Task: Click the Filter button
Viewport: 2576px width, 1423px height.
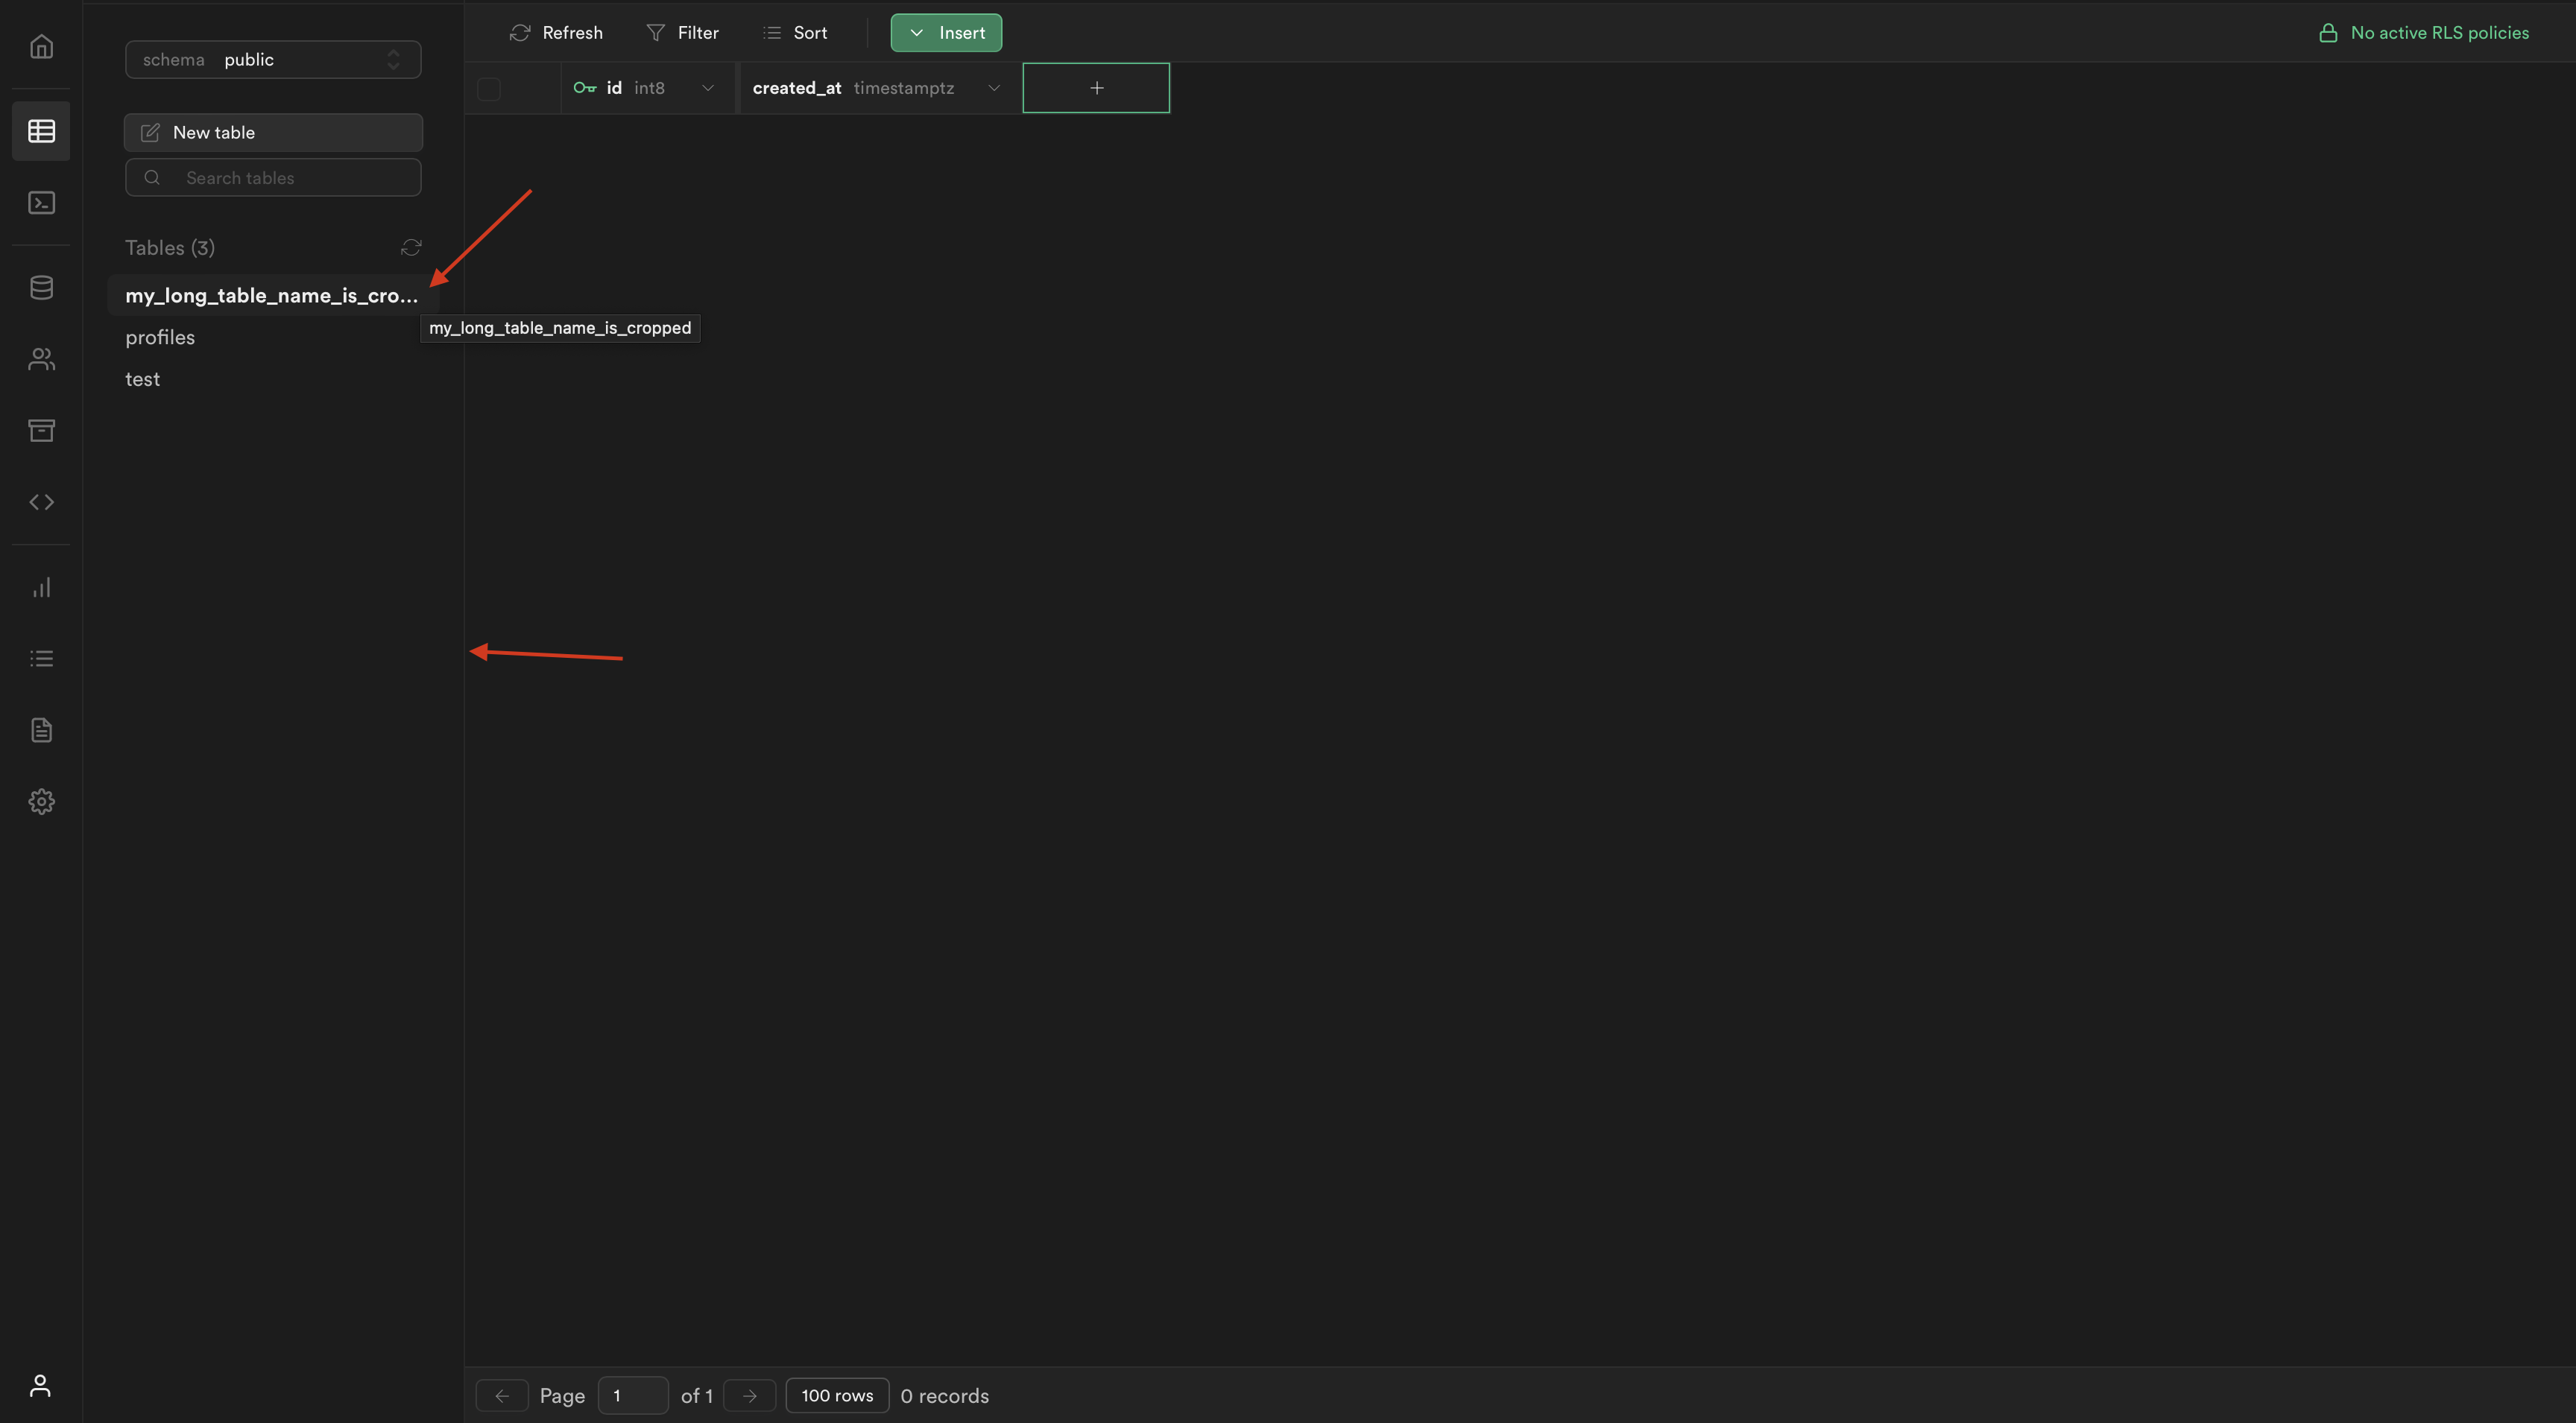Action: tap(683, 33)
